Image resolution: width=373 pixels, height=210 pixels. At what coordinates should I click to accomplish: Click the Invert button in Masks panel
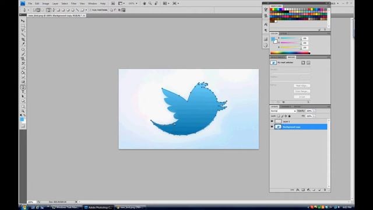(302, 97)
